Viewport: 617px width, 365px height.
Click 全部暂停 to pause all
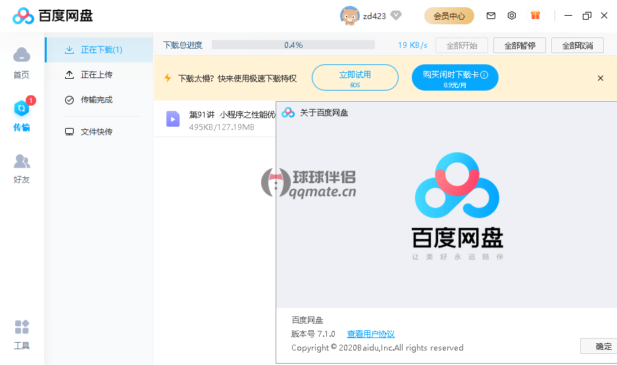[x=520, y=45]
